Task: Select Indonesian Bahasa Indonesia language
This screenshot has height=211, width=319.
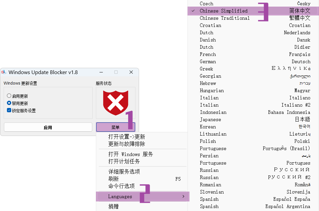Action: (x=253, y=112)
